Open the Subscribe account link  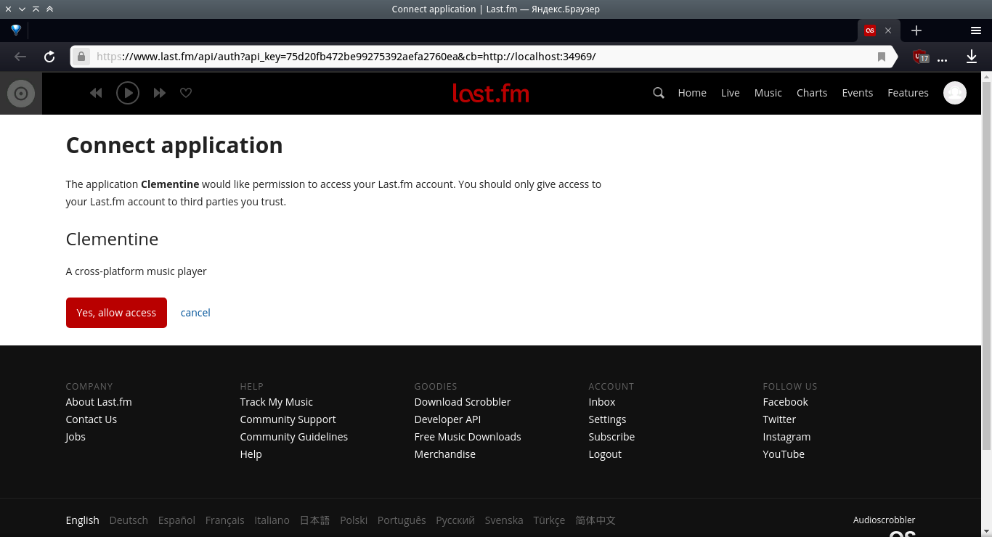pos(612,437)
